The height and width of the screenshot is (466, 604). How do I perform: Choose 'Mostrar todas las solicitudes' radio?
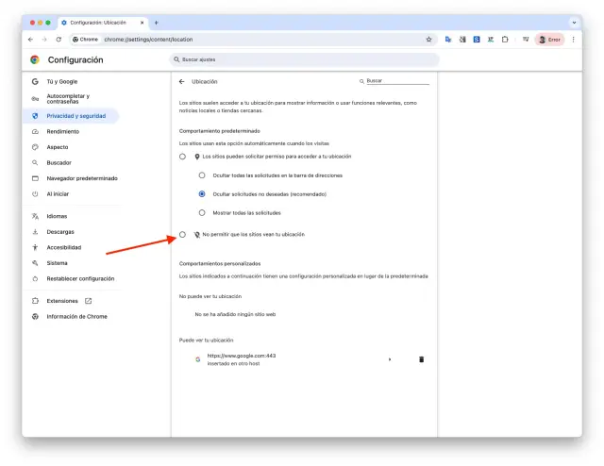pos(201,212)
